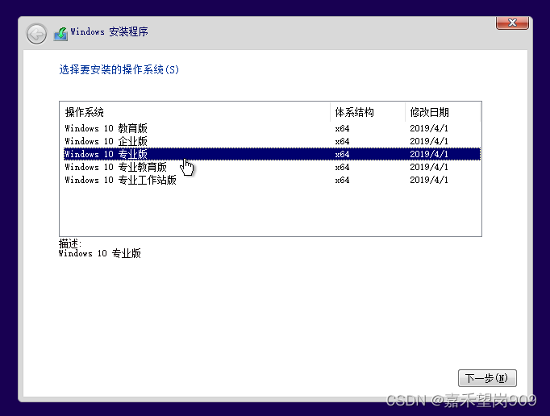The width and height of the screenshot is (550, 416).
Task: Select the highlighted Windows 10 专业版 row
Action: coord(272,154)
